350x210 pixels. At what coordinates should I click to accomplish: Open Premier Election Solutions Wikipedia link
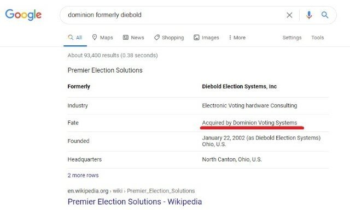[135, 202]
